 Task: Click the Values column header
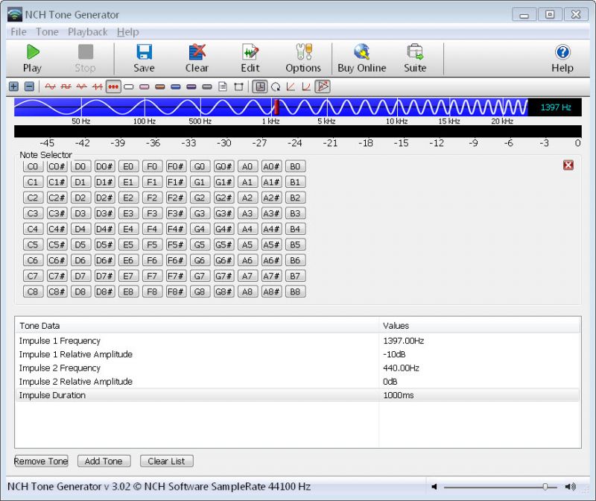point(480,326)
